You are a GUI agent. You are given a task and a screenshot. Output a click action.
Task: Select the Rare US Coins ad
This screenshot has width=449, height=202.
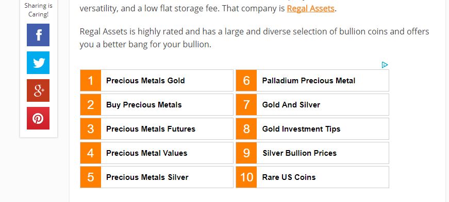312,177
